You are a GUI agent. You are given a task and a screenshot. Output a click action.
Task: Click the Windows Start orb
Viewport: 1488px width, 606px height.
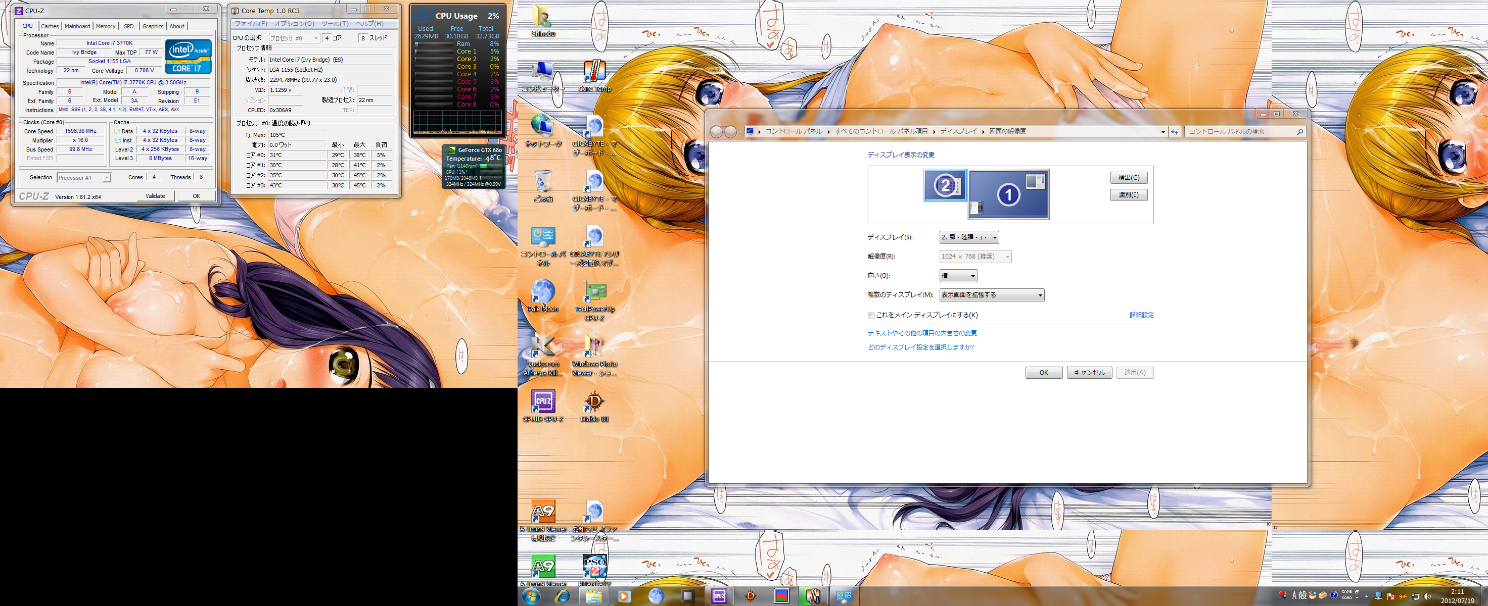click(531, 596)
